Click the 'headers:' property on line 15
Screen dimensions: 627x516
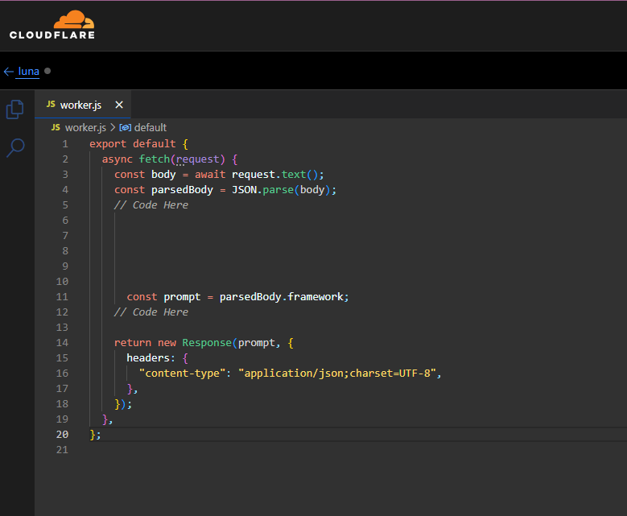click(x=151, y=358)
